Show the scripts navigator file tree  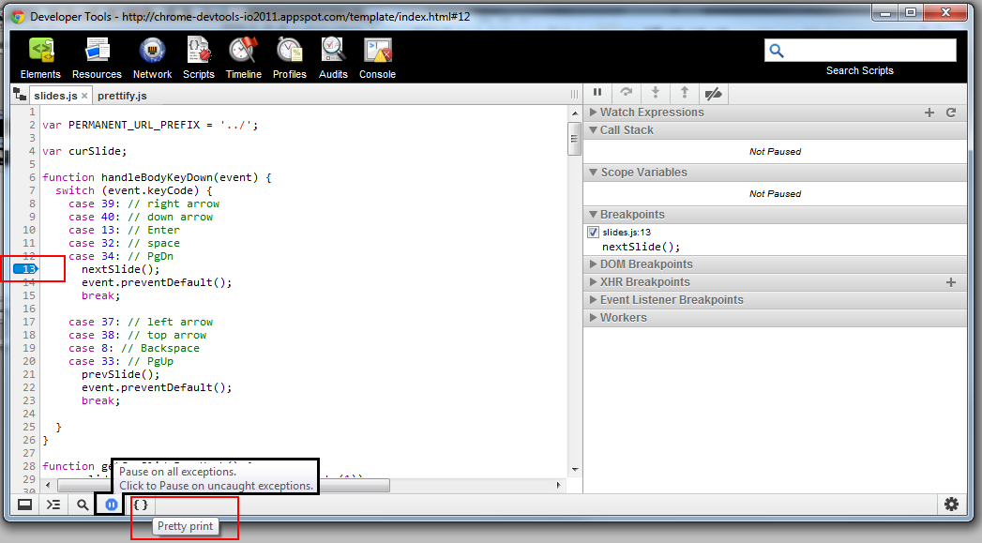[x=20, y=96]
